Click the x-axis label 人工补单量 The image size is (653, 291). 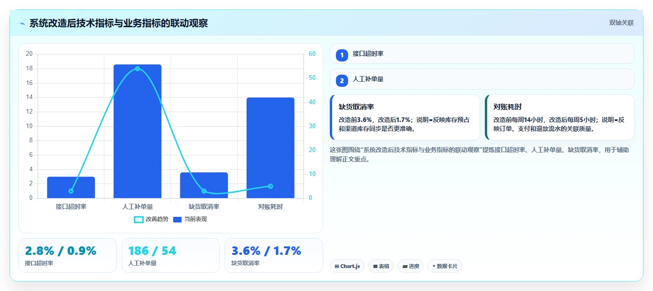[x=137, y=207]
